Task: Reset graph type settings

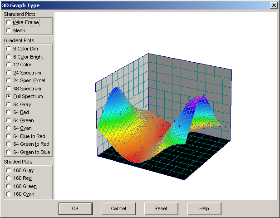Action: (161, 209)
